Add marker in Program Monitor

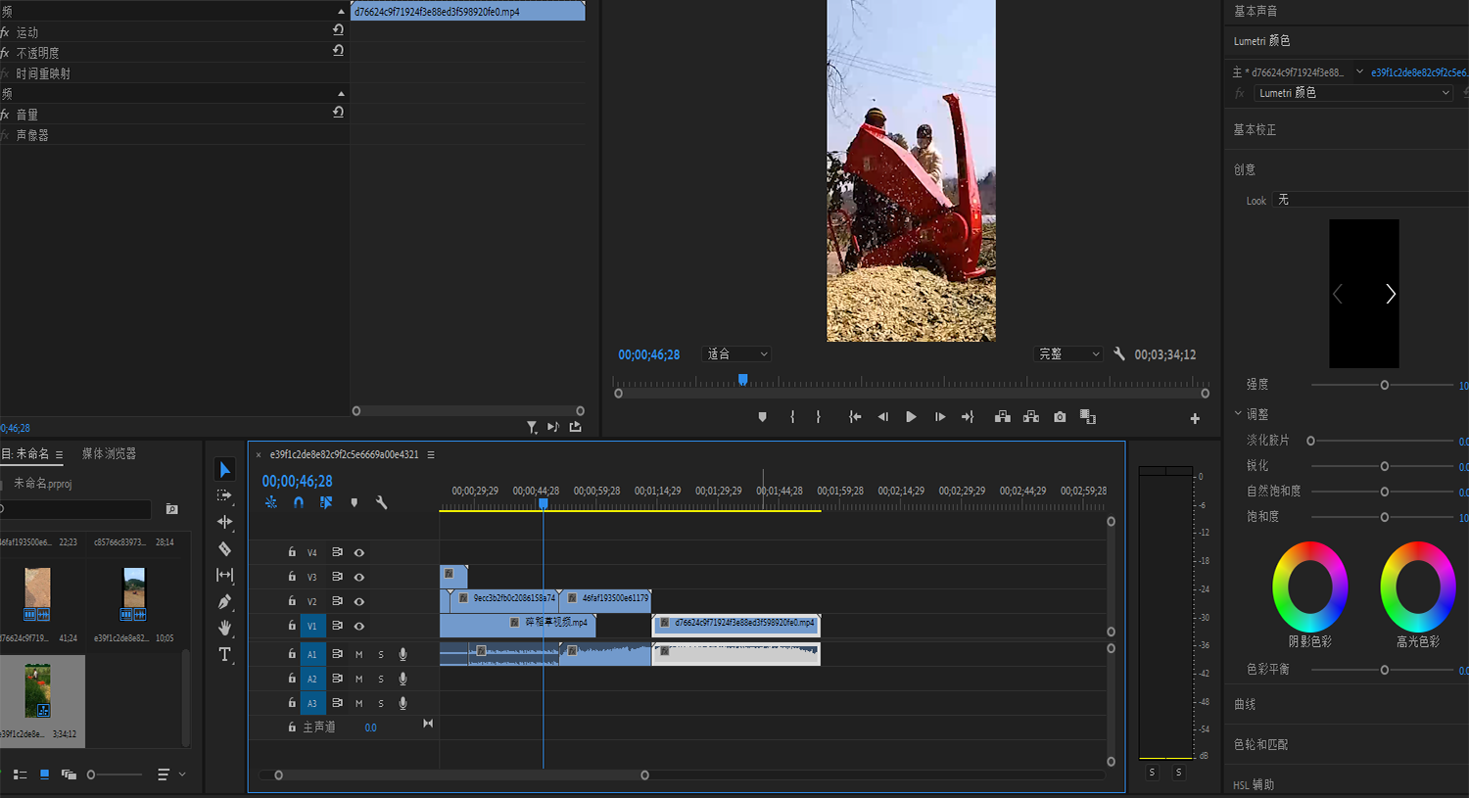tap(762, 417)
